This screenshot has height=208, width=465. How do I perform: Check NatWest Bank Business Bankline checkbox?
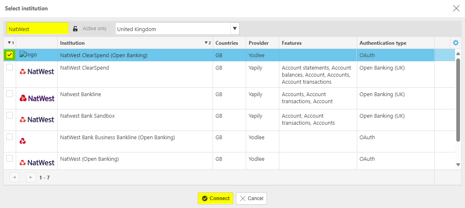pos(10,137)
